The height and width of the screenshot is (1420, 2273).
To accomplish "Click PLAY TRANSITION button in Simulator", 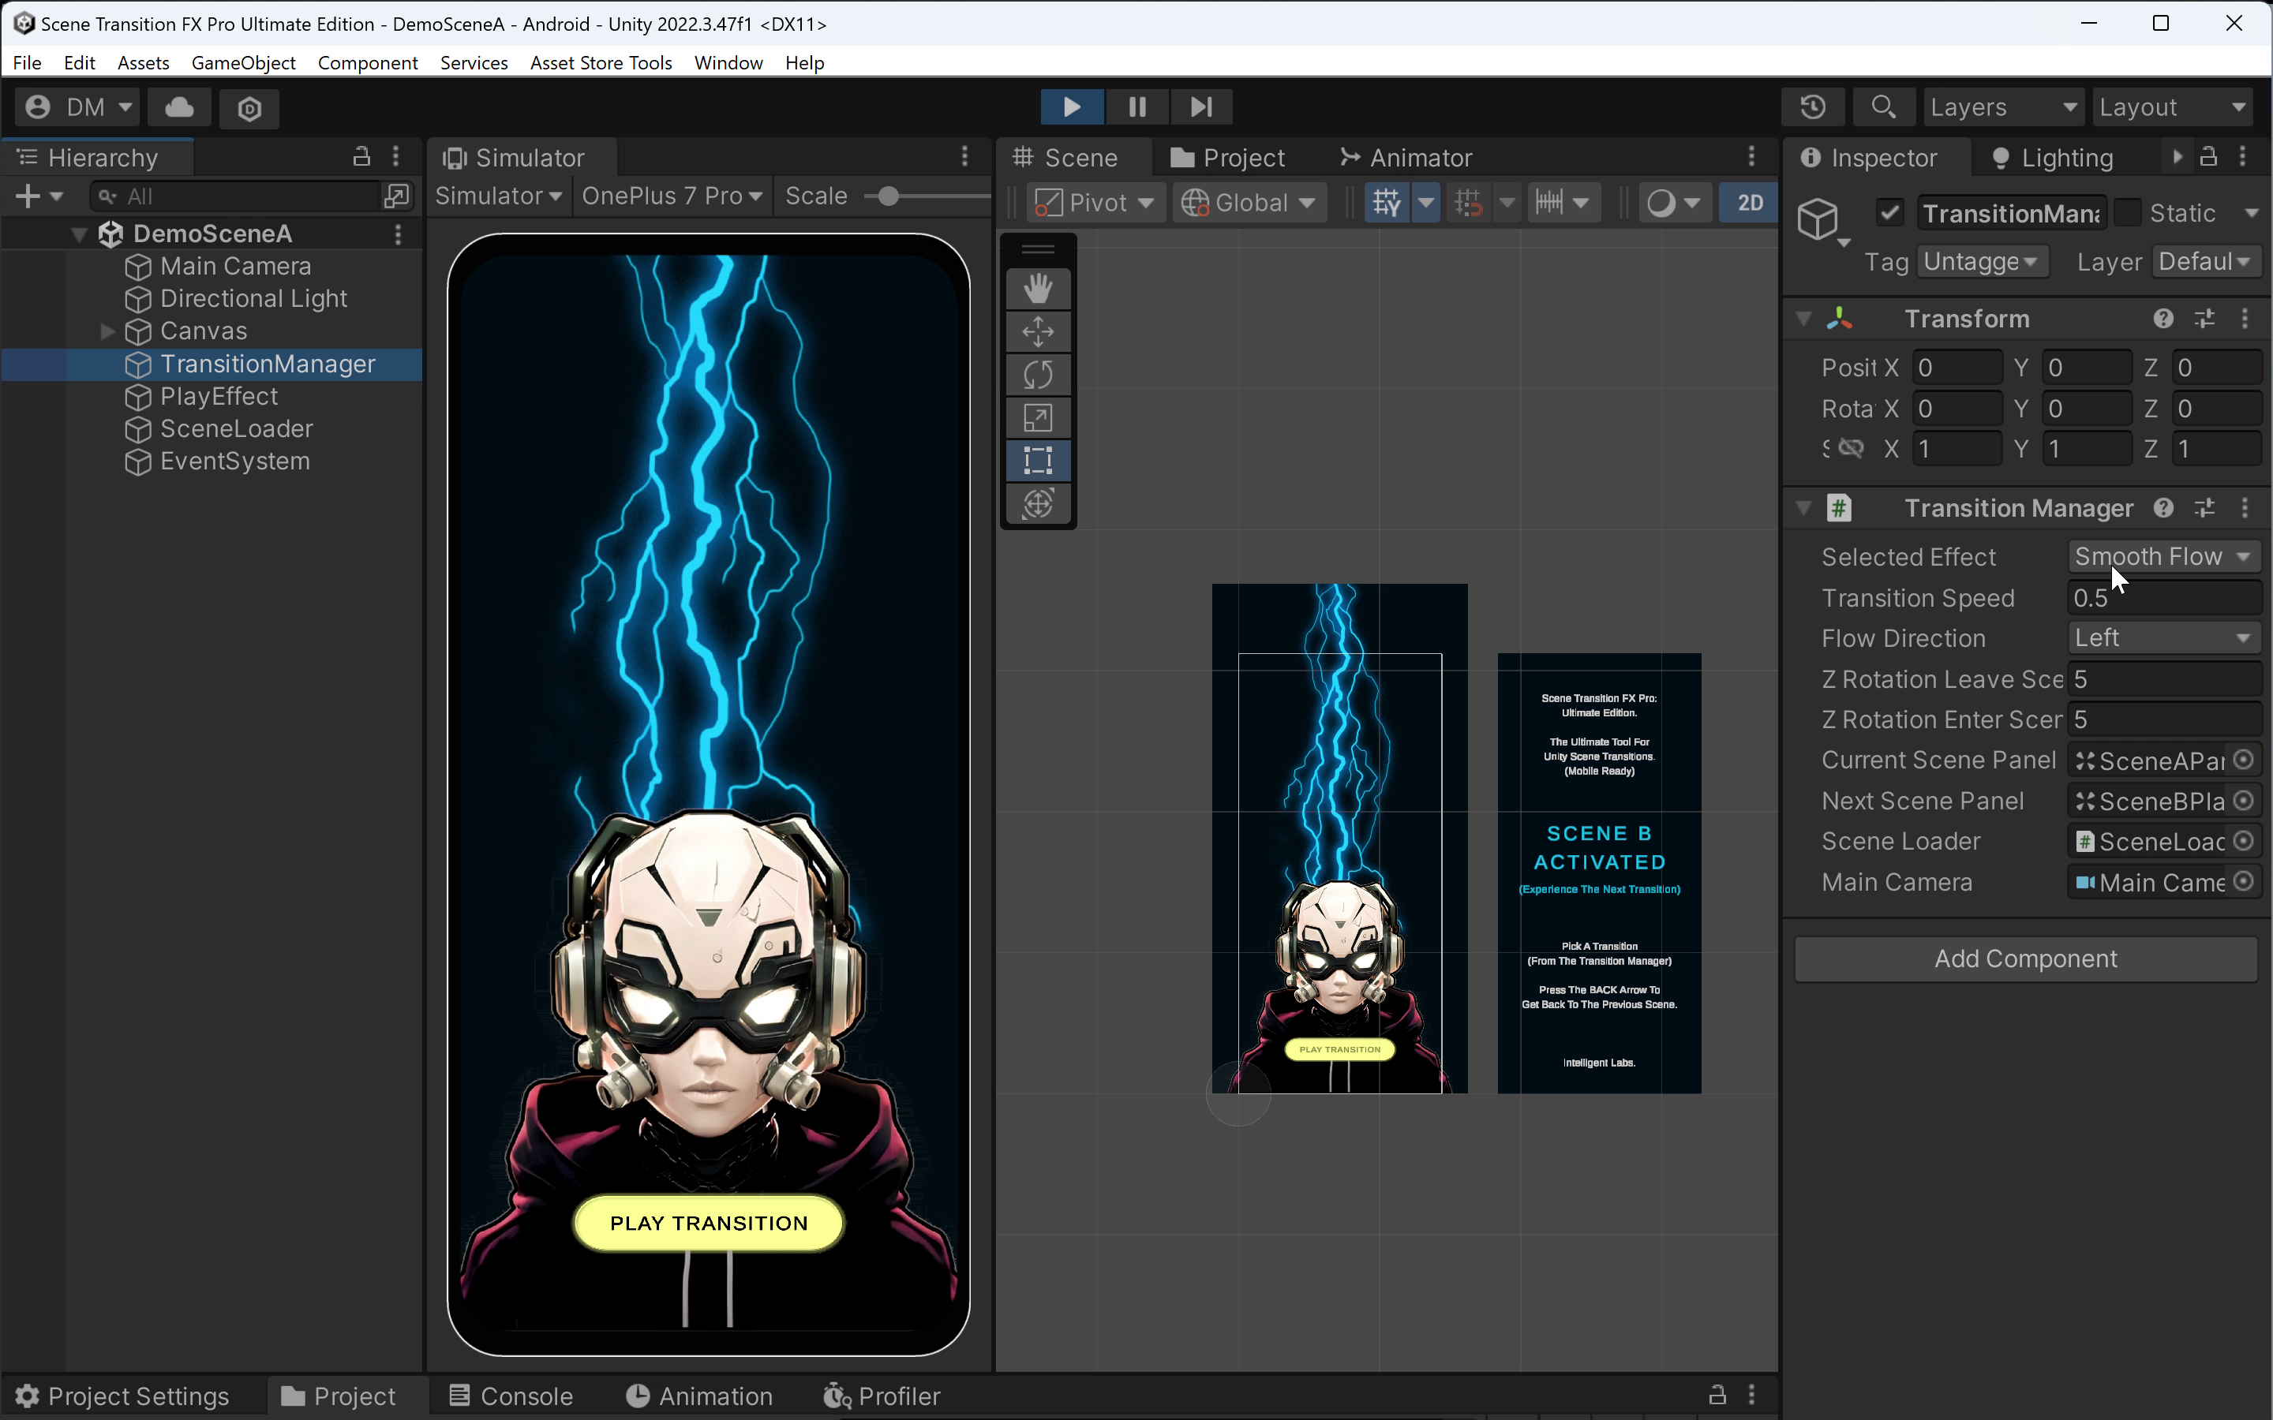I will [710, 1223].
